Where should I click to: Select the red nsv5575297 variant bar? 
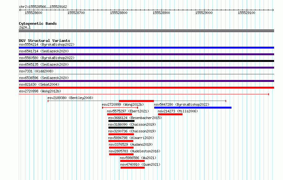pyautogui.click(x=120, y=114)
